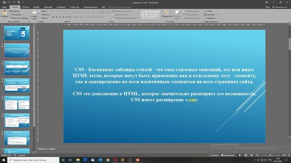Image resolution: width=291 pixels, height=163 pixels.
Task: Reset slide layout with Сбросить
Action: pos(44,14)
